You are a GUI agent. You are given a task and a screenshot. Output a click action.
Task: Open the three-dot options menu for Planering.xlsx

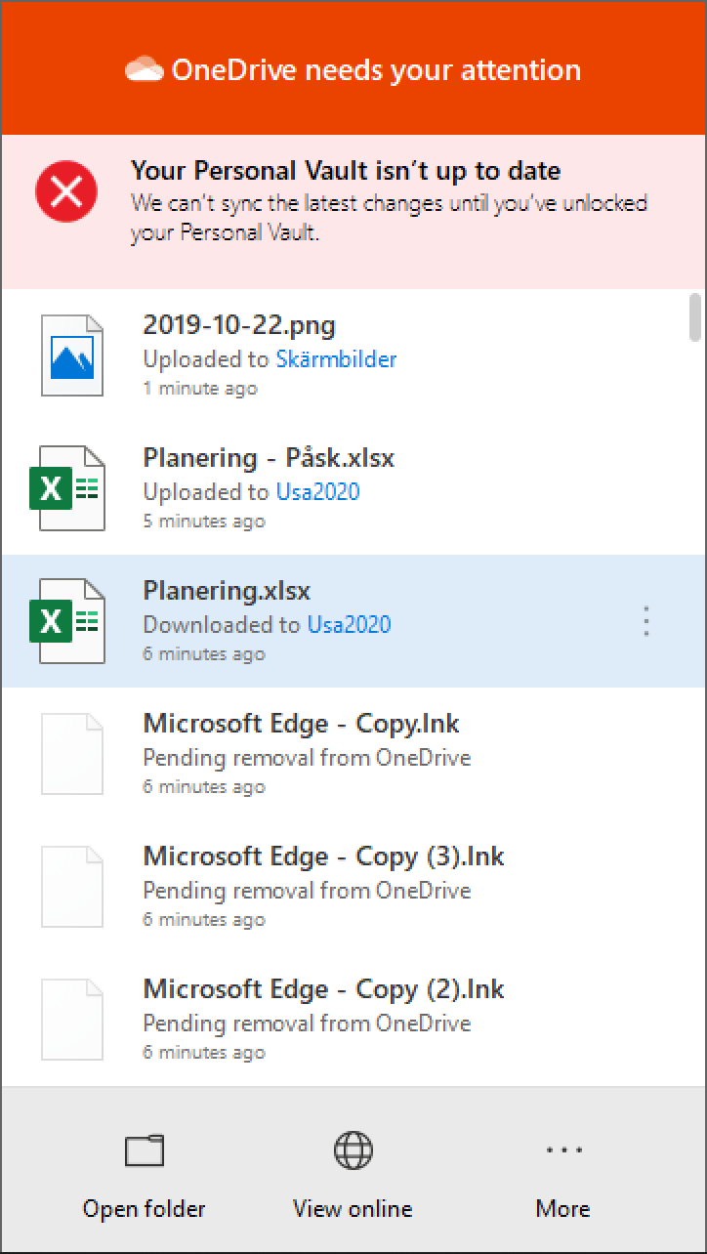pos(646,621)
